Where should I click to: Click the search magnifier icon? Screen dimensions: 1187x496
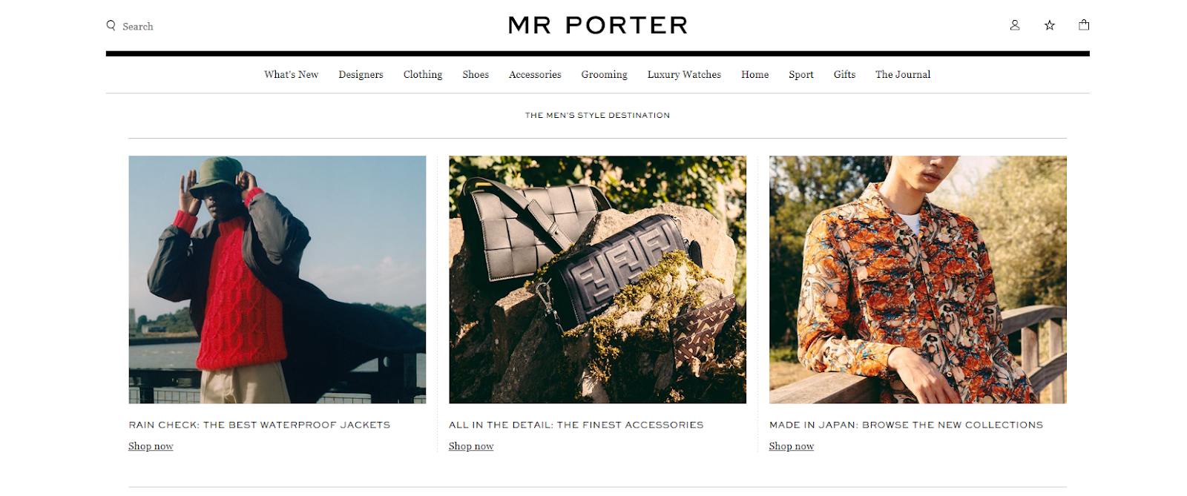111,25
